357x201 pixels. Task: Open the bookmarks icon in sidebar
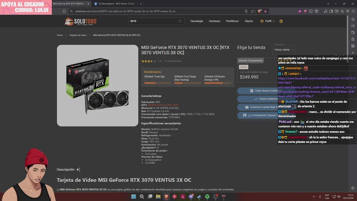[x=353, y=39]
